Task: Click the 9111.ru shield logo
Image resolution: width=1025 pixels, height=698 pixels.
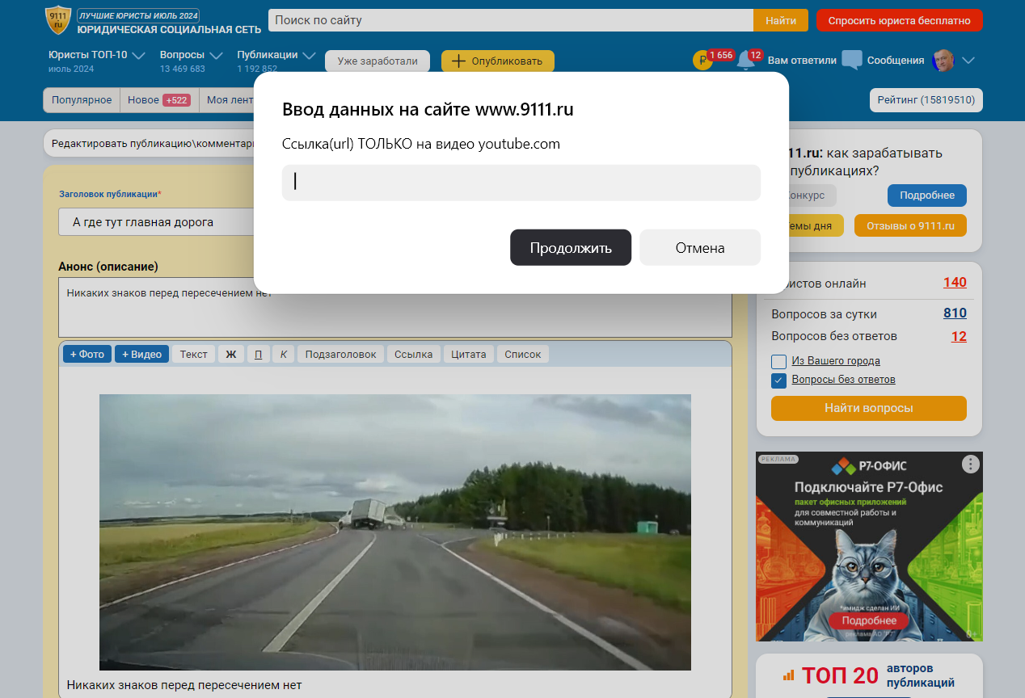Action: (x=57, y=20)
